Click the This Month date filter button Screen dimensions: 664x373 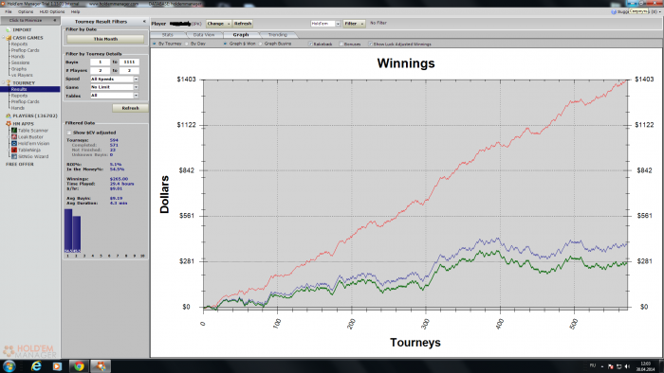coord(105,39)
